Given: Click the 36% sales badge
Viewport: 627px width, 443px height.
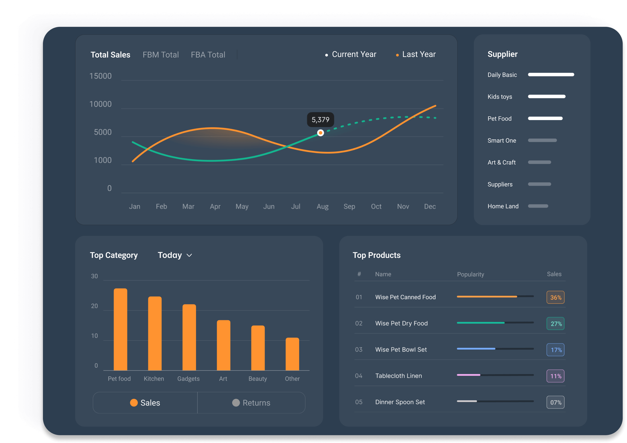Looking at the screenshot, I should click(555, 297).
